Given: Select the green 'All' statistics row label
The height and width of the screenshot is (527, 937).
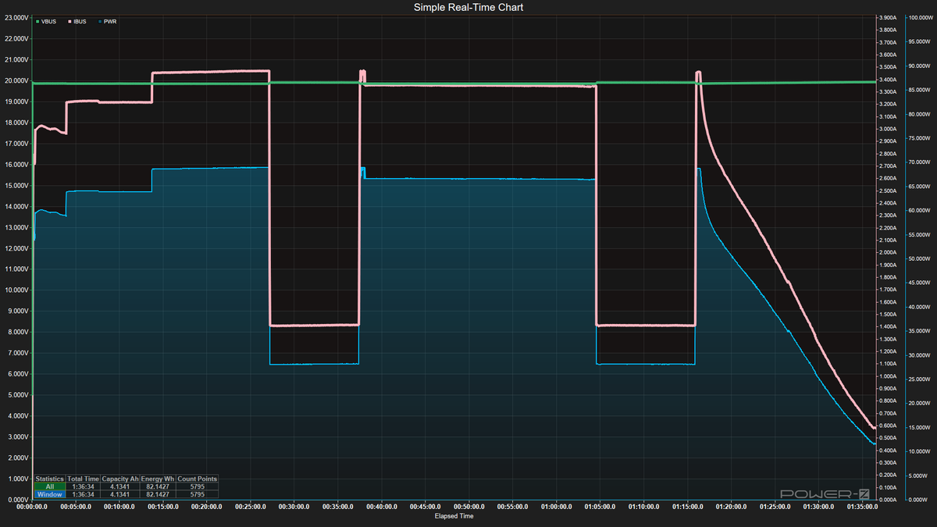Looking at the screenshot, I should [x=50, y=486].
